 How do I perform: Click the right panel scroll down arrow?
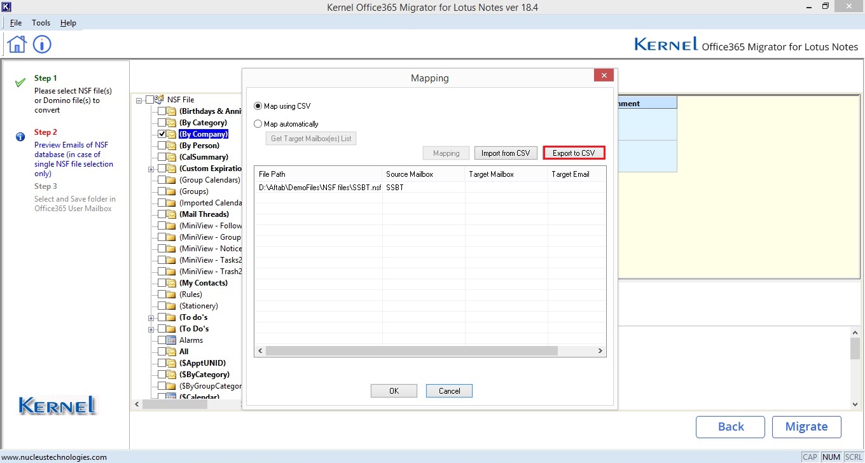point(855,404)
